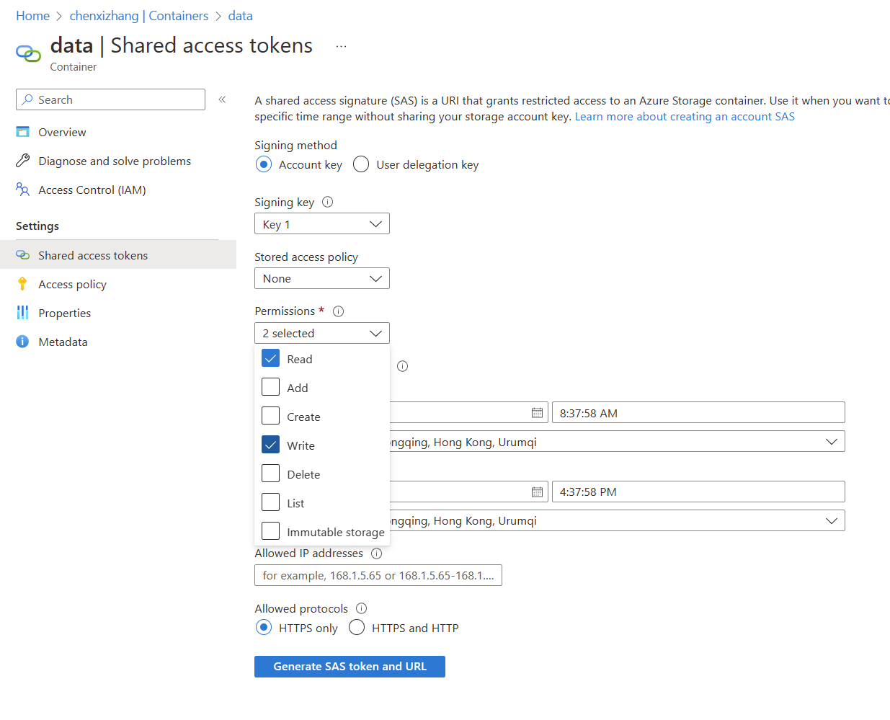Click the Access Control people icon
This screenshot has height=720, width=890.
(x=23, y=190)
